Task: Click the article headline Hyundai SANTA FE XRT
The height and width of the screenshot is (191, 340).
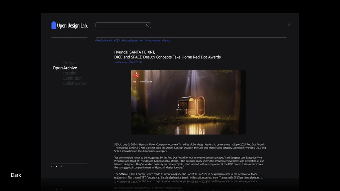Action: [167, 55]
